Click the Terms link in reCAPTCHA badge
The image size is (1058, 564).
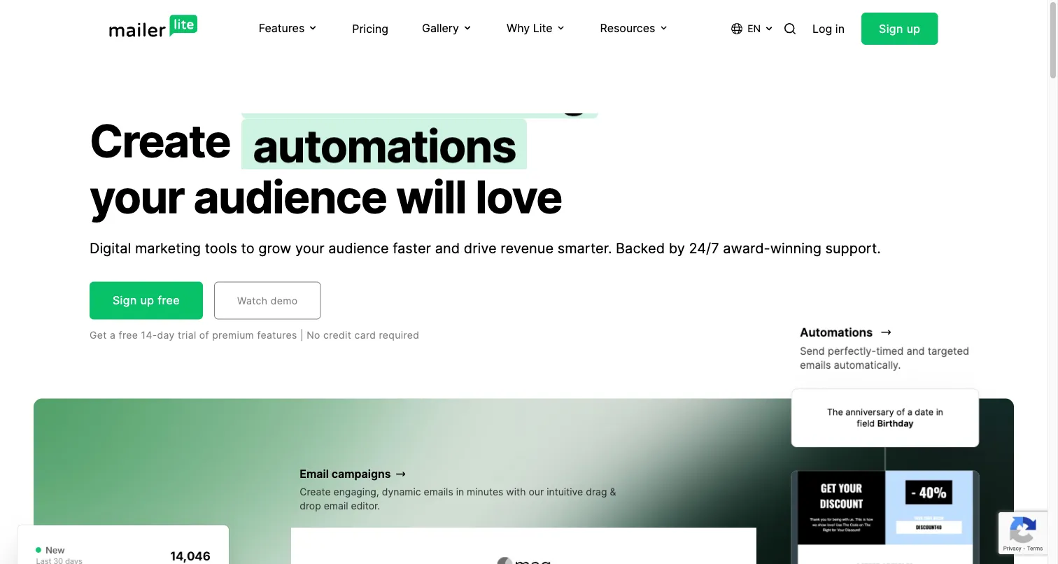[1034, 548]
